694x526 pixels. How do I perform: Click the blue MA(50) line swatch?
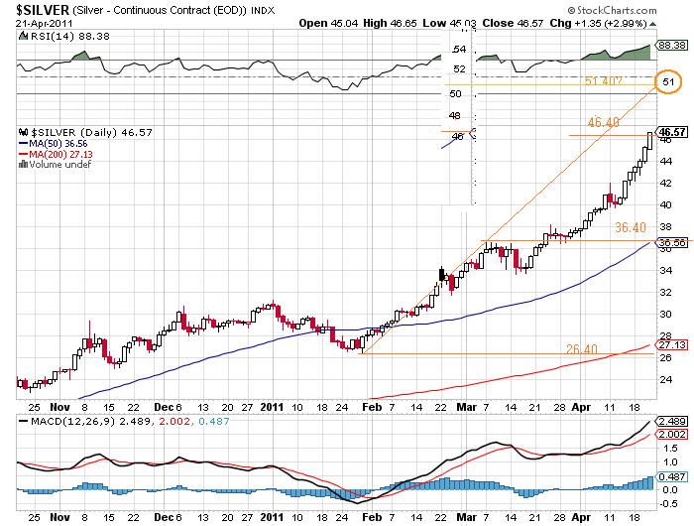(x=24, y=144)
